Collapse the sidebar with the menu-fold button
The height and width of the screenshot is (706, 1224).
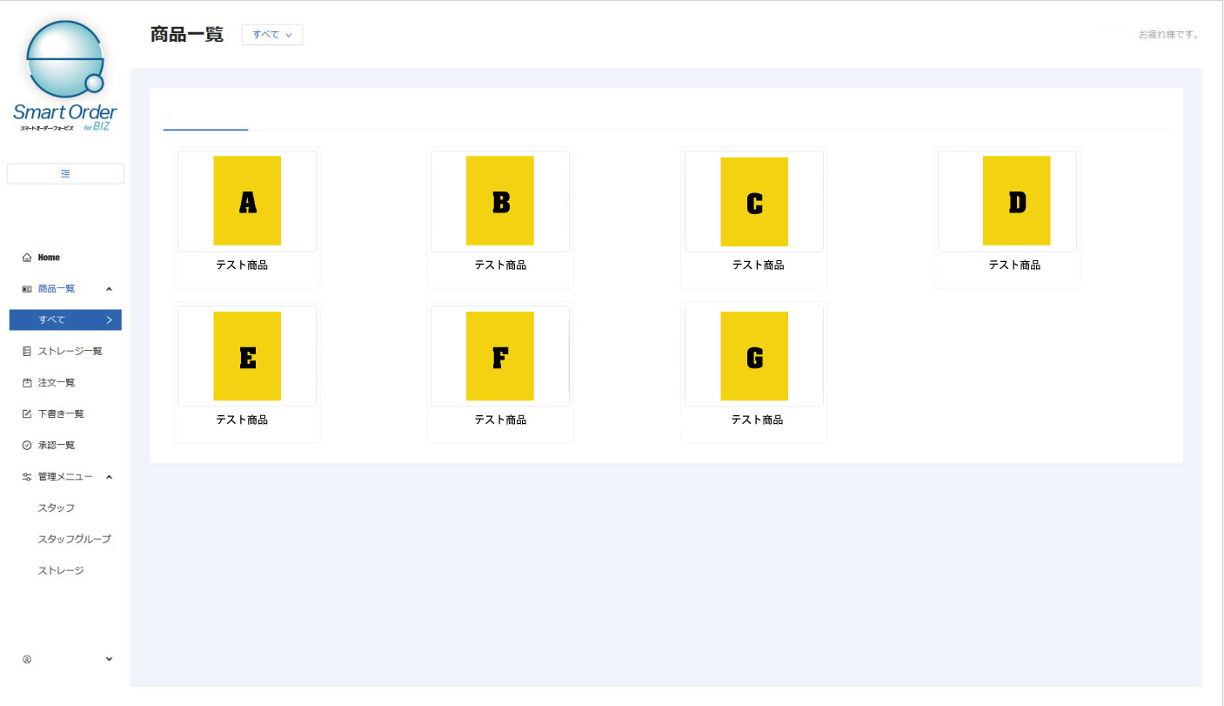coord(65,174)
